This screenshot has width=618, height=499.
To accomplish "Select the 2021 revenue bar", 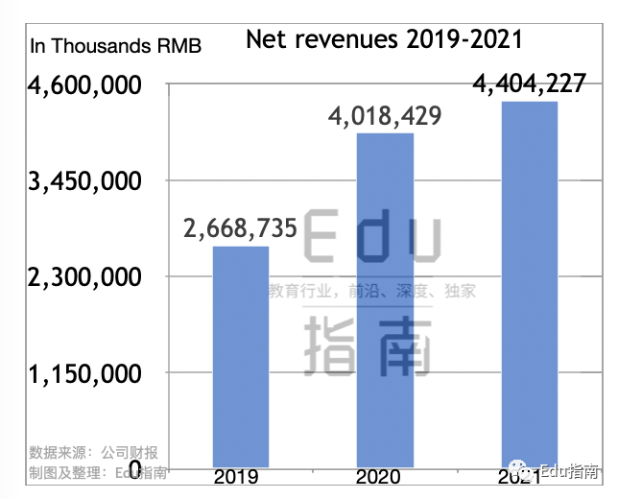I will 530,285.
